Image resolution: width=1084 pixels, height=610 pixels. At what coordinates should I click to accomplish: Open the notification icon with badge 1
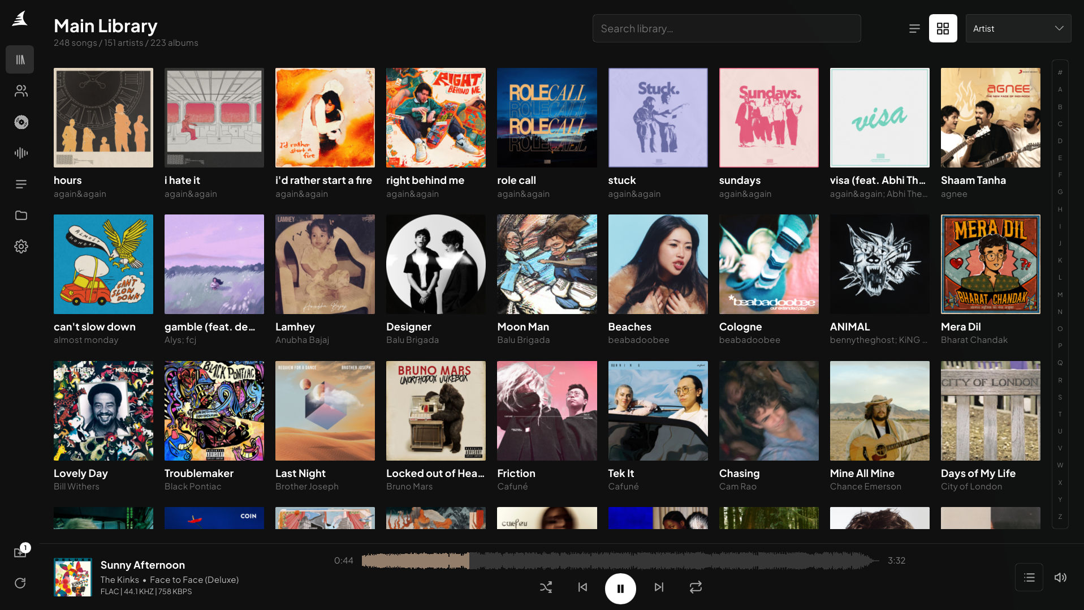21,552
